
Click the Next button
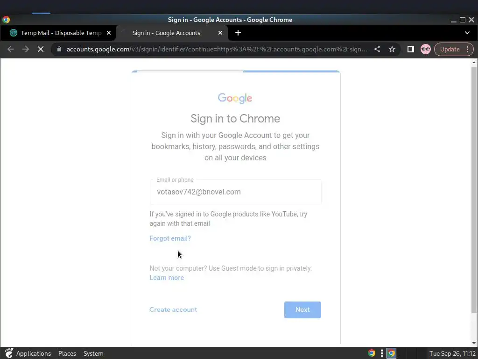(302, 310)
